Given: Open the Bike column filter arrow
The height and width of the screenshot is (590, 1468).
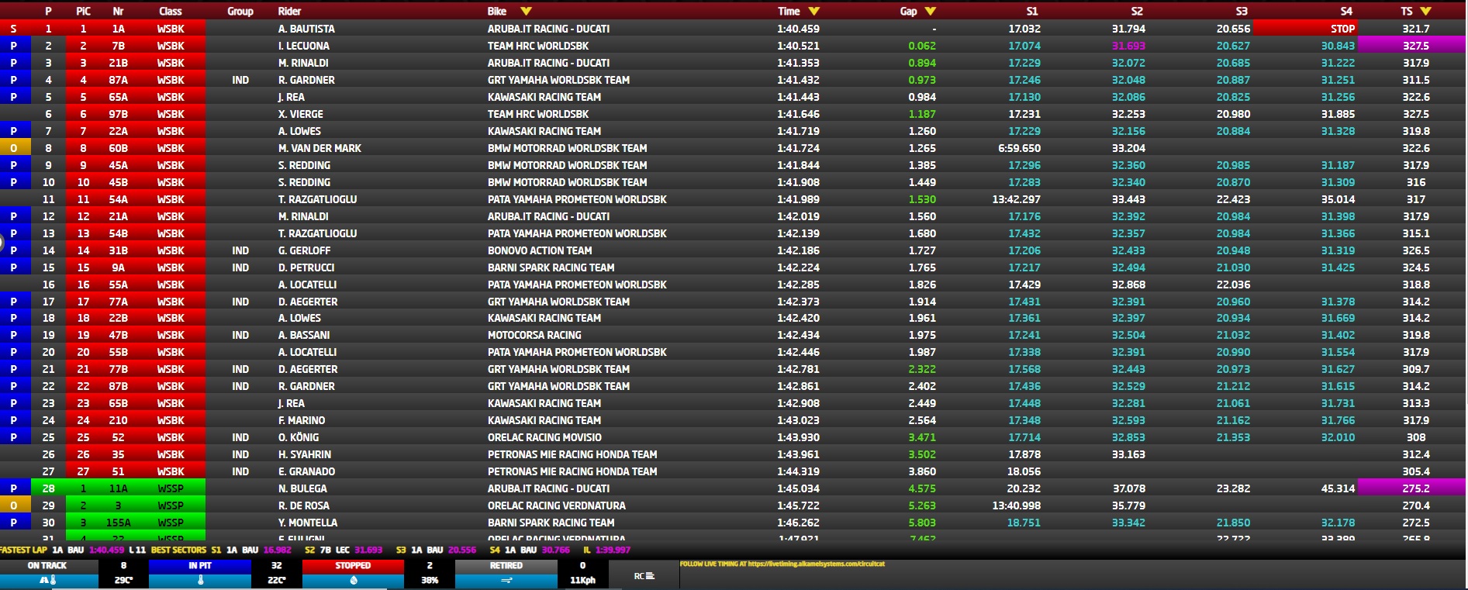Looking at the screenshot, I should 527,11.
